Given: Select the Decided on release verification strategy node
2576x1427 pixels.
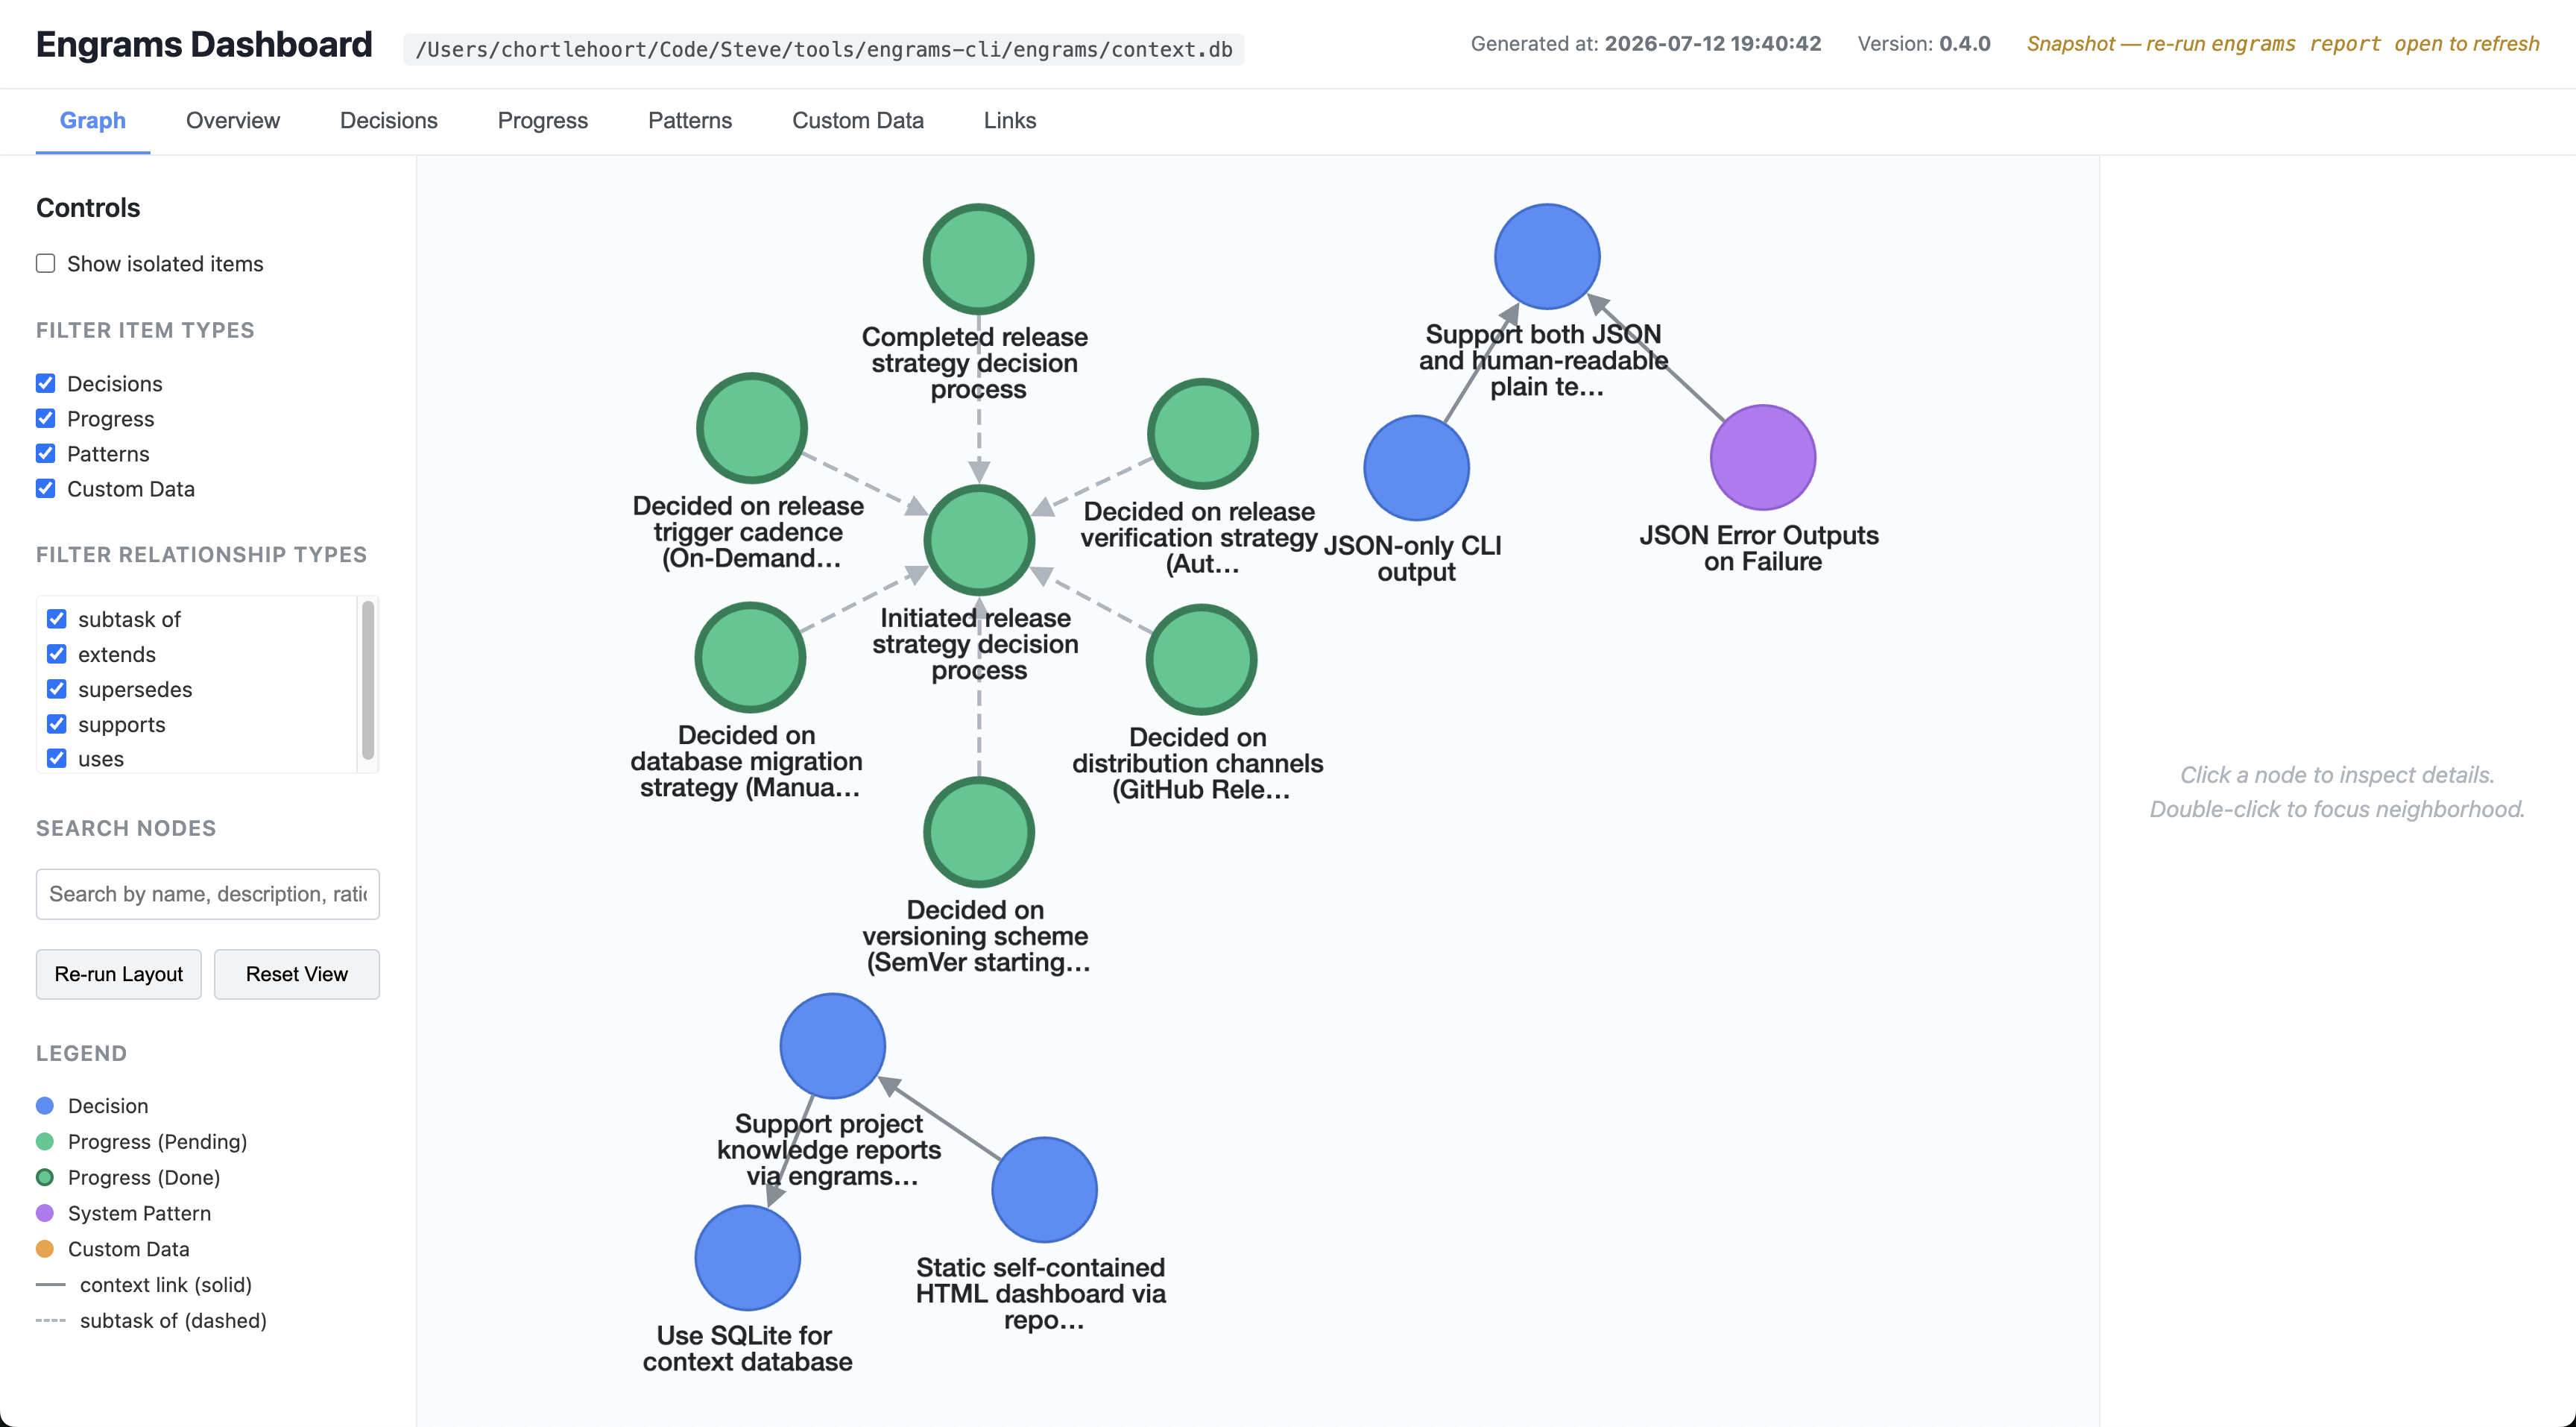Looking at the screenshot, I should 1202,433.
